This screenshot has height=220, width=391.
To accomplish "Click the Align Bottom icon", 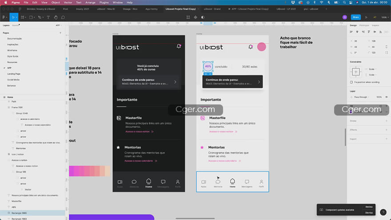I will (x=380, y=32).
